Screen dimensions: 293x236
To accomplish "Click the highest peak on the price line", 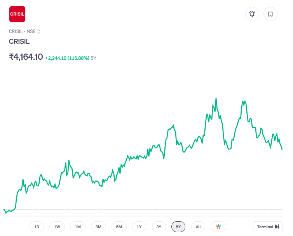I will click(216, 98).
